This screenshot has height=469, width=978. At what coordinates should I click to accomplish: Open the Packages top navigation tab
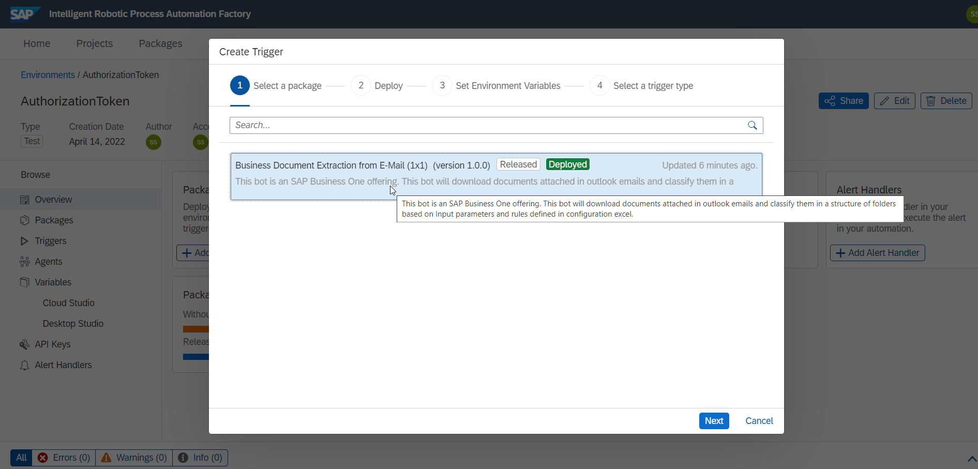160,43
